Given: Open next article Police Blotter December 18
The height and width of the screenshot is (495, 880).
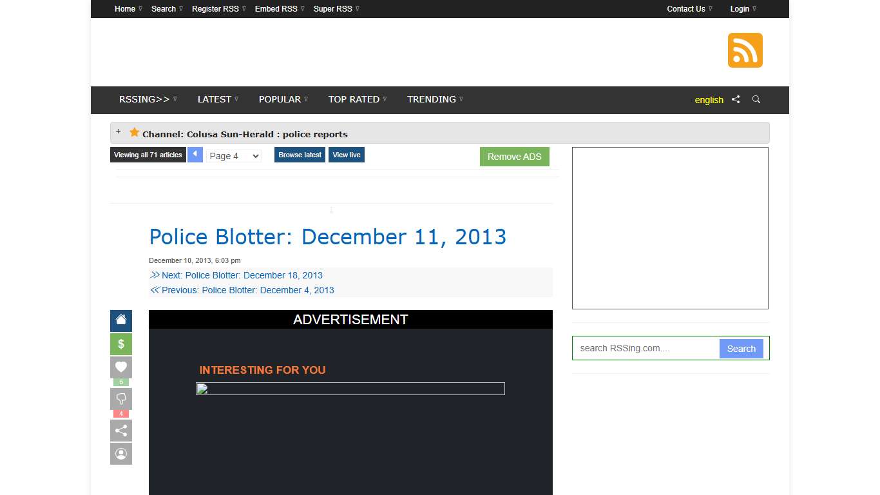Looking at the screenshot, I should click(x=242, y=275).
